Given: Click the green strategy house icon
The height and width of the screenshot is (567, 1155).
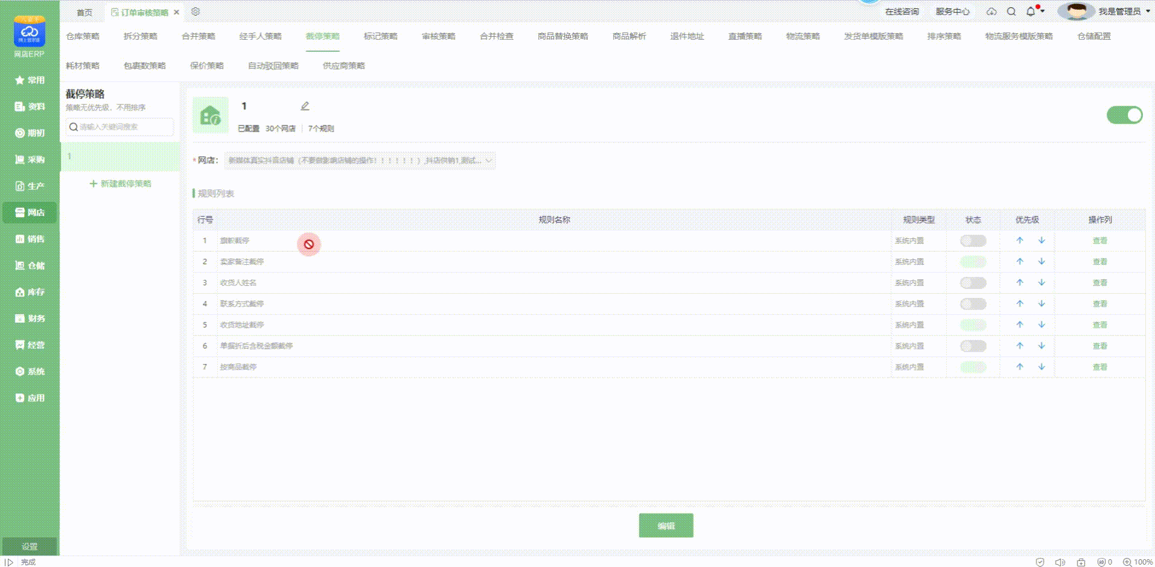Looking at the screenshot, I should [x=211, y=115].
